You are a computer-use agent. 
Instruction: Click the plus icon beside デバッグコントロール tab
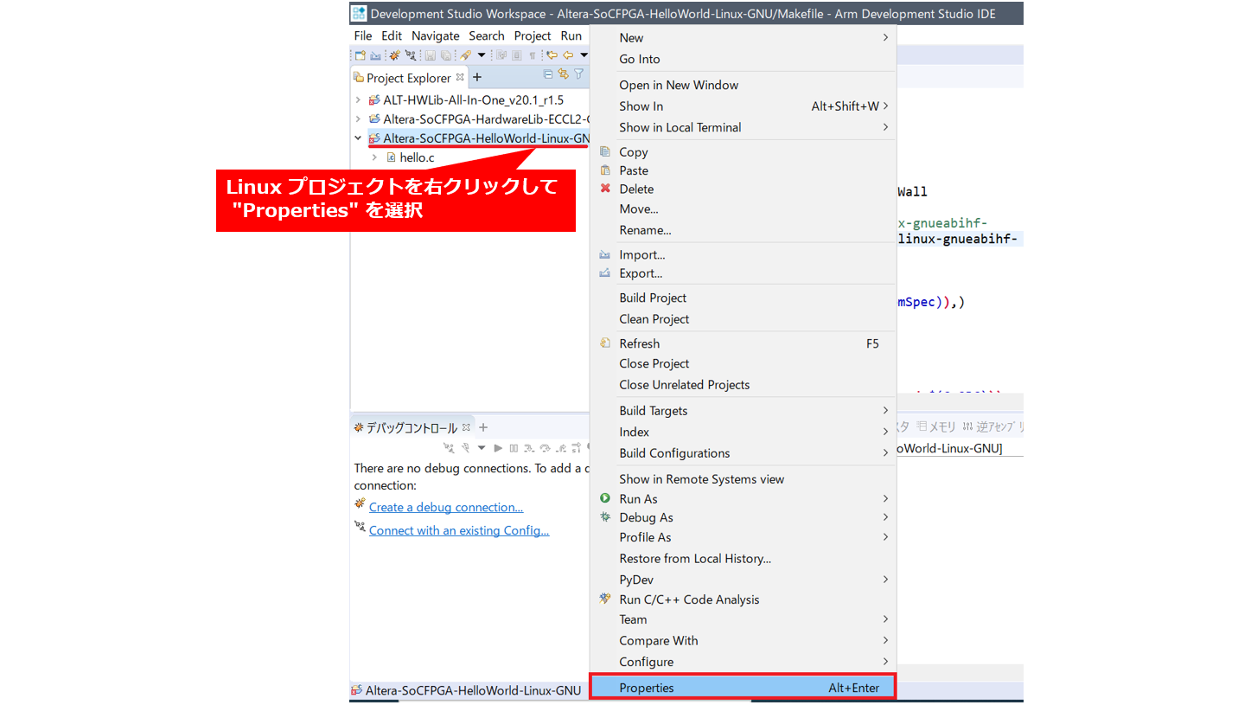click(x=483, y=427)
